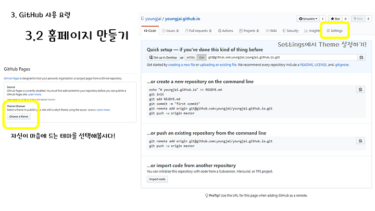The height and width of the screenshot is (211, 375).
Task: Switch to the Issues tab
Action: pos(170,31)
